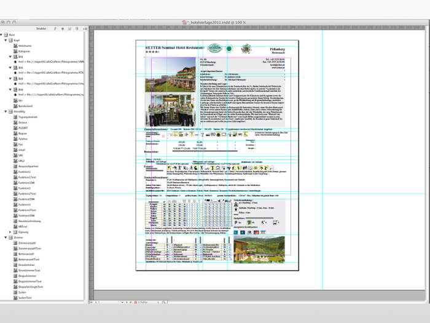
Task: Select the Kopf element icon
Action: pos(10,41)
